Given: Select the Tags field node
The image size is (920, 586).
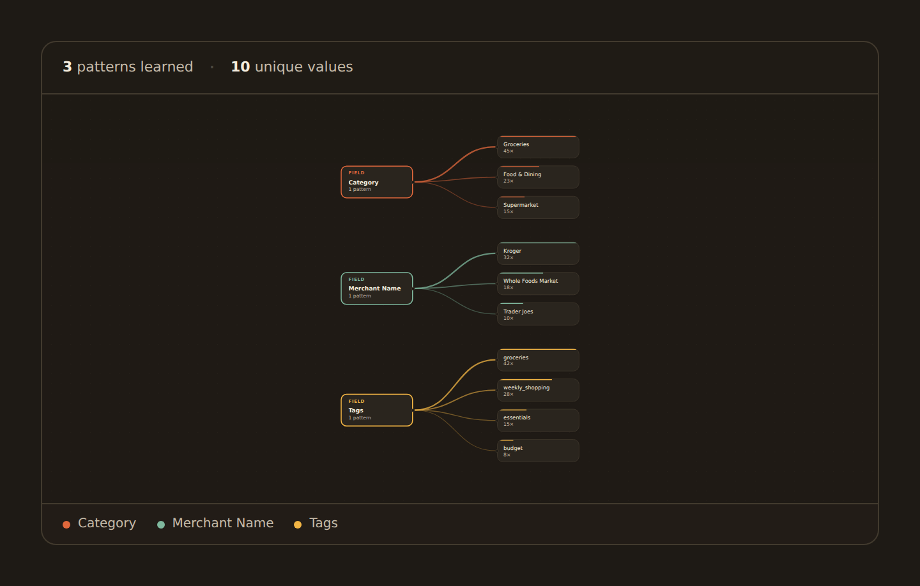Looking at the screenshot, I should (377, 410).
